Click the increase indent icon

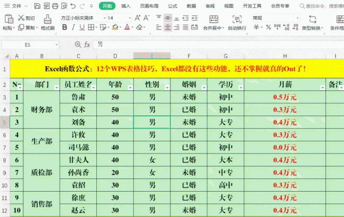point(195,18)
